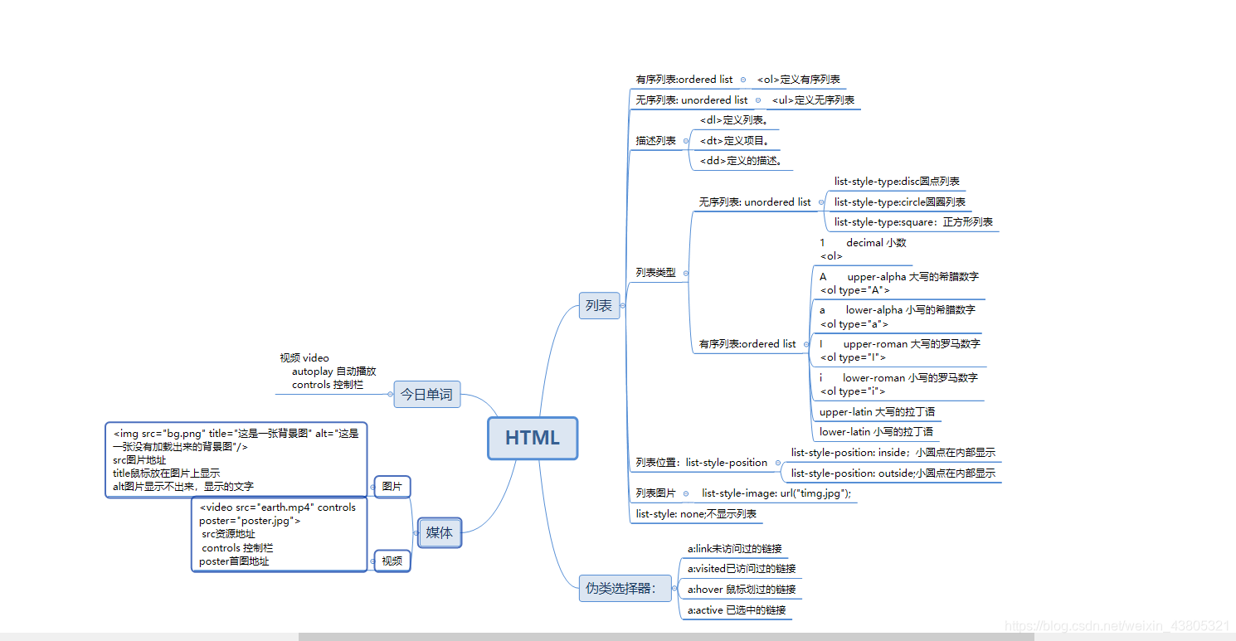This screenshot has width=1236, height=641.
Task: Collapse the 今日单词 branch circle toggle
Action: (391, 395)
